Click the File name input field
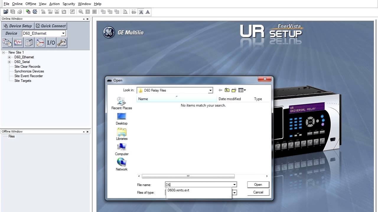This screenshot has width=378, height=212. coord(198,185)
